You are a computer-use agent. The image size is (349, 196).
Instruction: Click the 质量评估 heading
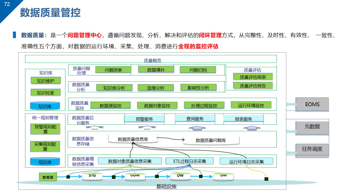252,70
